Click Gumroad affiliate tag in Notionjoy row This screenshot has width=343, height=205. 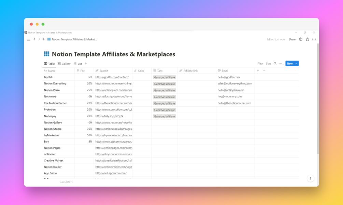coord(165,116)
